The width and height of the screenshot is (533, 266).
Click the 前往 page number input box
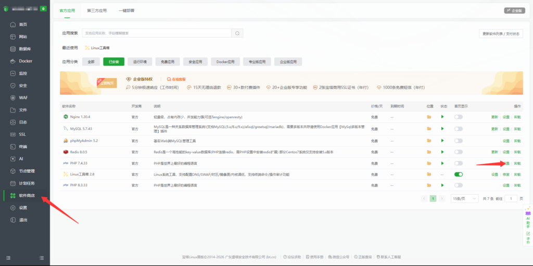coord(511,198)
